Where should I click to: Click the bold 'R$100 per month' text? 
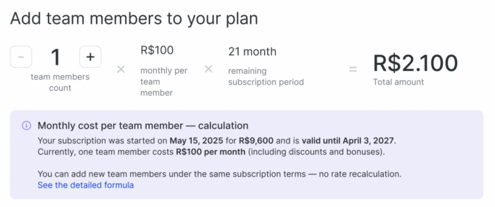click(204, 152)
